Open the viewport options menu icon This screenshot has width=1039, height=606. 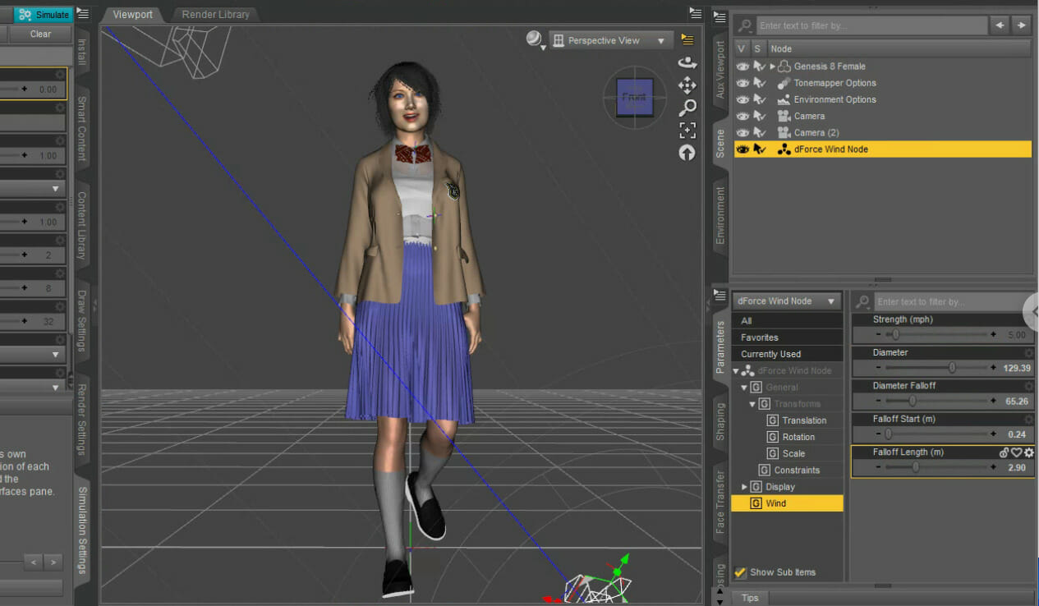tap(687, 40)
